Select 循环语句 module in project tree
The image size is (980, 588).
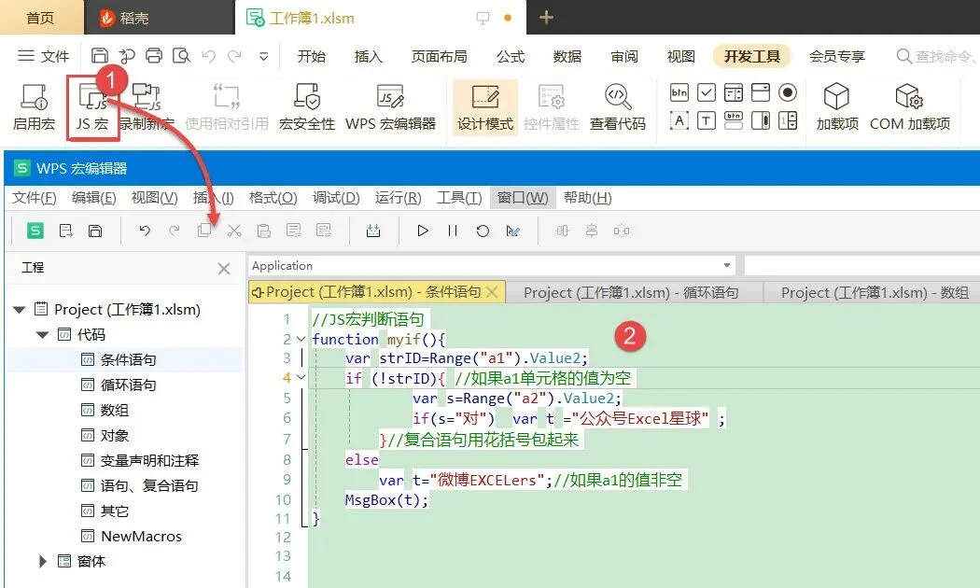click(x=128, y=385)
